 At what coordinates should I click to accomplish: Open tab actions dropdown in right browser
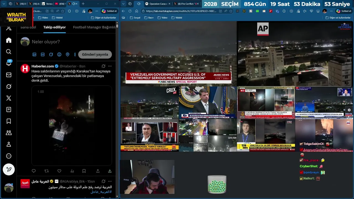tap(123, 4)
